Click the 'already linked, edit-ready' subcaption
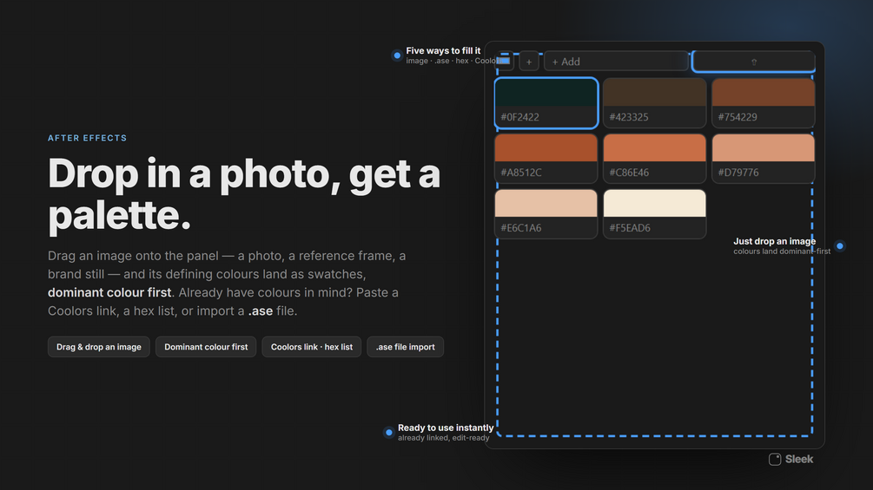 [x=444, y=438]
